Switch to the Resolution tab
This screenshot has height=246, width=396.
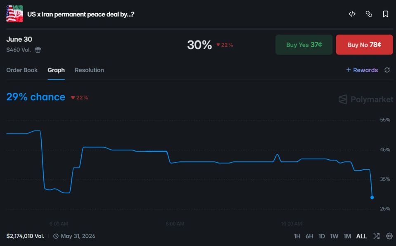[x=89, y=70]
